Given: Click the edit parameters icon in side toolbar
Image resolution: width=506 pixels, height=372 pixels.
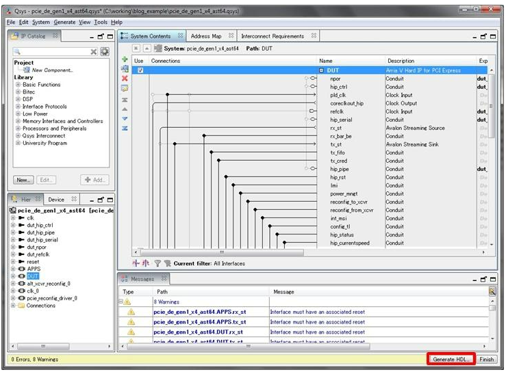Looking at the screenshot, I should pos(125,88).
